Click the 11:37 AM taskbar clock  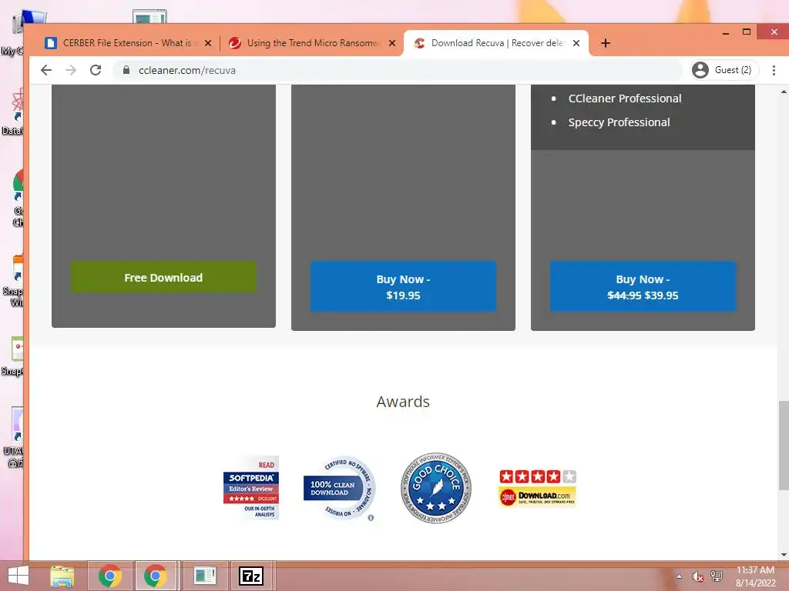click(755, 576)
